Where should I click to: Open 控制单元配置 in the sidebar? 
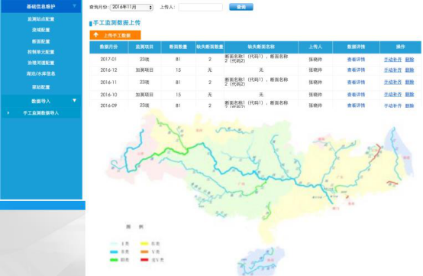click(x=41, y=52)
